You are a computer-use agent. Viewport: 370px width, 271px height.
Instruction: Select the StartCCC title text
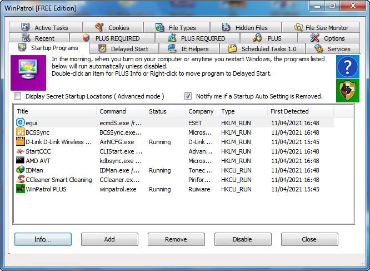(38, 151)
